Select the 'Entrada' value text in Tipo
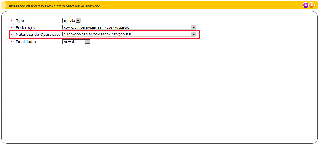 (x=69, y=20)
